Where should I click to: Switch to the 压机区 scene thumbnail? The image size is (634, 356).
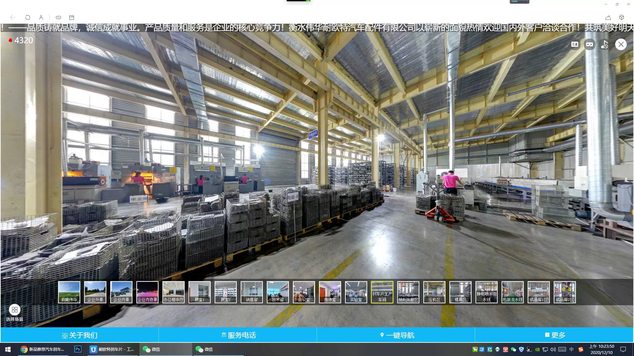[434, 292]
